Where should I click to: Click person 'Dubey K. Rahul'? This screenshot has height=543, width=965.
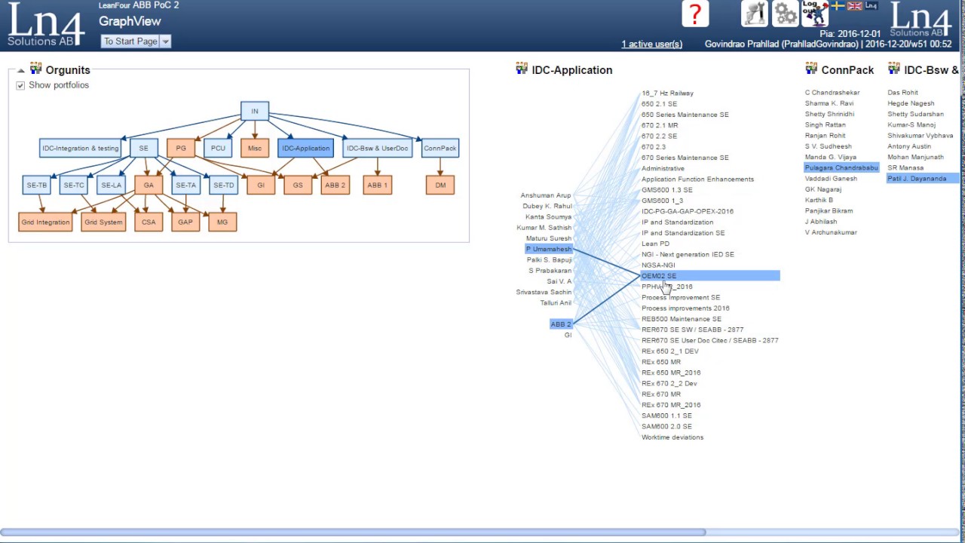547,206
